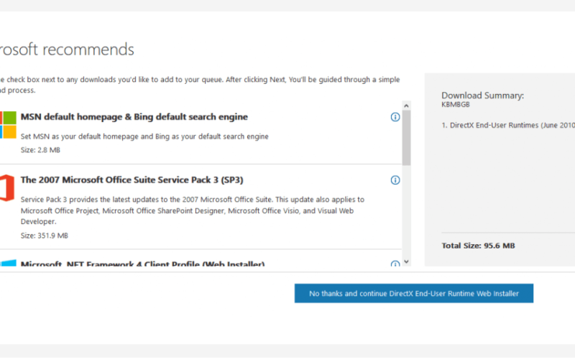Open info icon for MSN default homepage
Screen dimensions: 575x359
pos(395,117)
